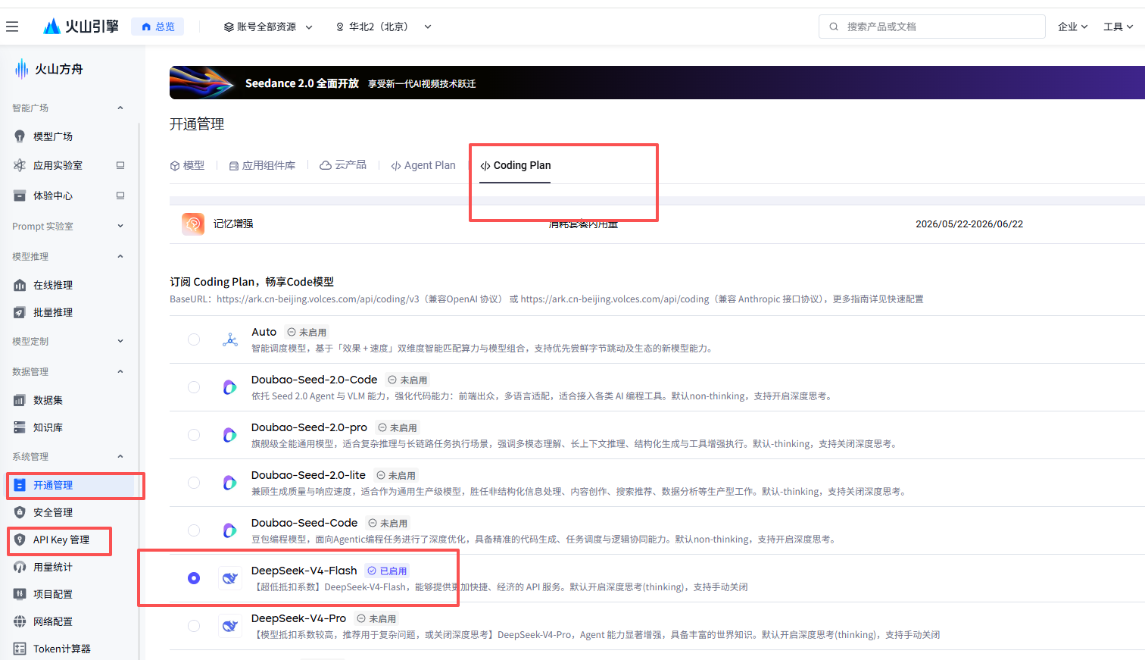Select the Doubao-Seed-2.0-pro radio button
Viewport: 1145px width, 660px height.
pos(194,435)
